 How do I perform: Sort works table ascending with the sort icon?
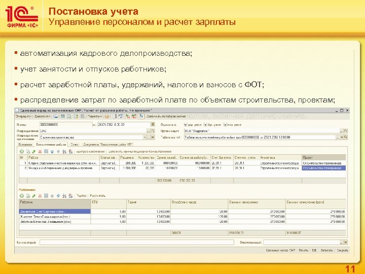pyautogui.click(x=64, y=151)
